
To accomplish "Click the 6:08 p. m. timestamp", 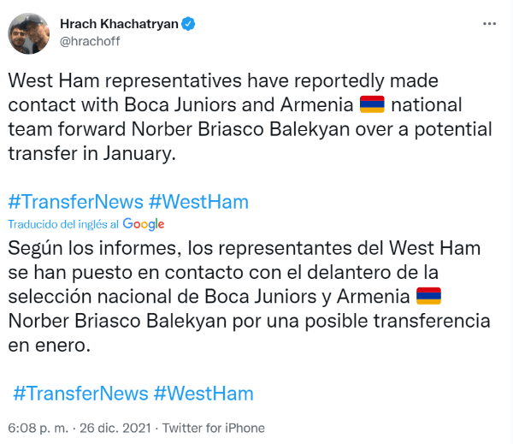I will click(35, 428).
